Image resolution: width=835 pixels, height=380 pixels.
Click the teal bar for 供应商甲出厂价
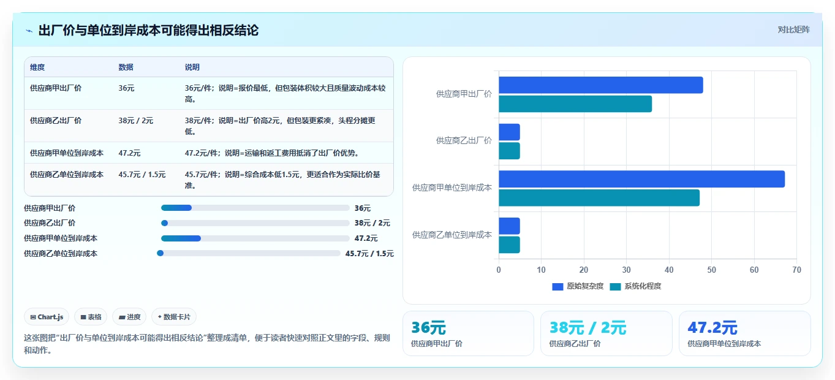click(x=575, y=104)
